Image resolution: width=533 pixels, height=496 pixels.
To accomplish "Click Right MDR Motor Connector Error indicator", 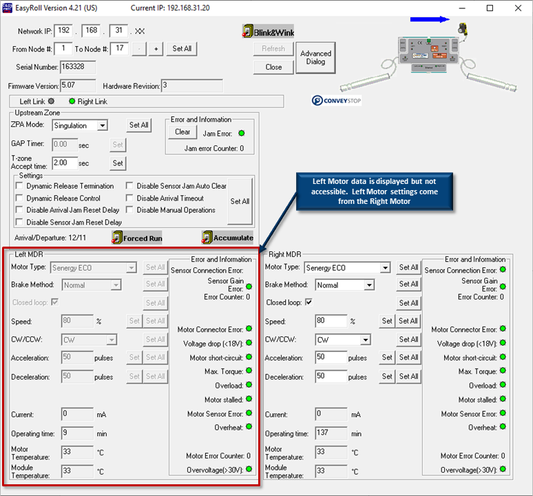I will [503, 329].
